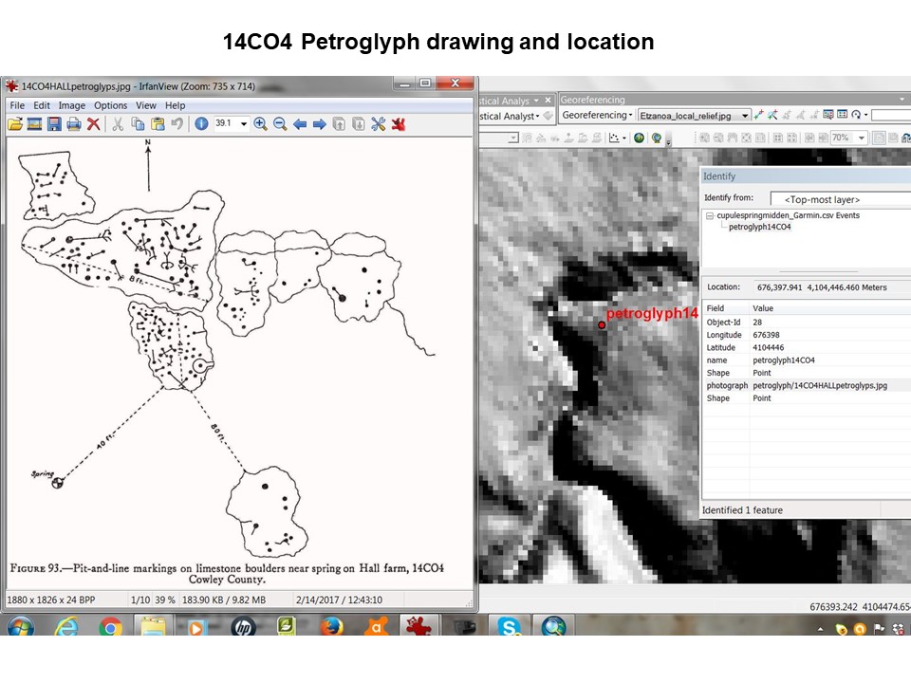Click the Save floppy disk icon
This screenshot has width=911, height=683.
[54, 123]
